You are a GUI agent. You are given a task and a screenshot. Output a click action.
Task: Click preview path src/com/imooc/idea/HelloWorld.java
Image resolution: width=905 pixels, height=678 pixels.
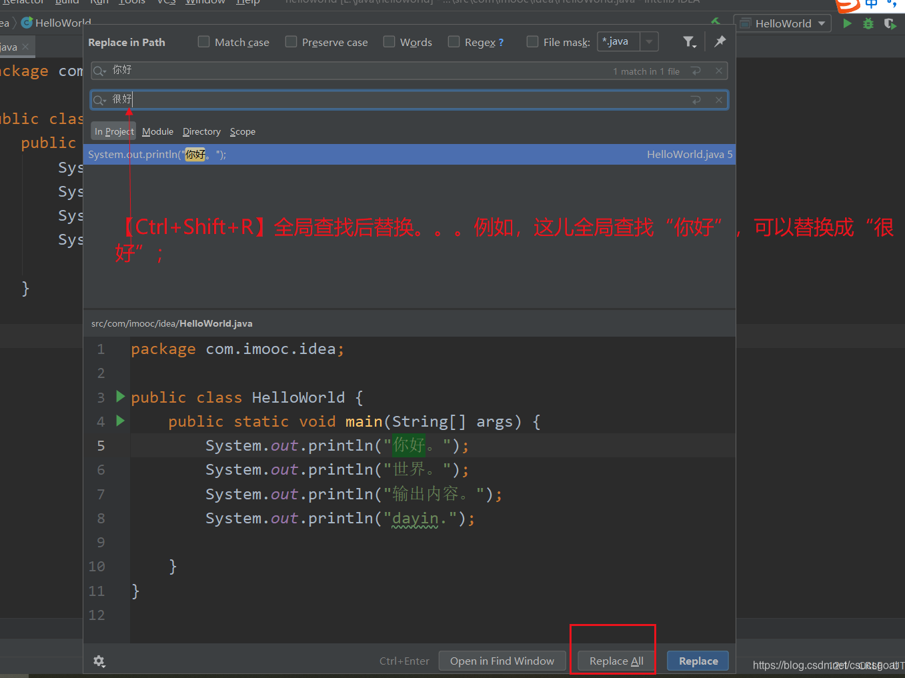[x=171, y=323]
